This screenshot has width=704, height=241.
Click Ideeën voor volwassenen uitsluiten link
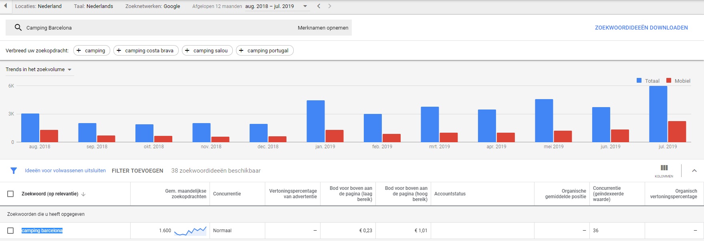coord(65,171)
